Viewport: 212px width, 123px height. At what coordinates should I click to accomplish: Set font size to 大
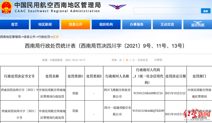click(120, 60)
